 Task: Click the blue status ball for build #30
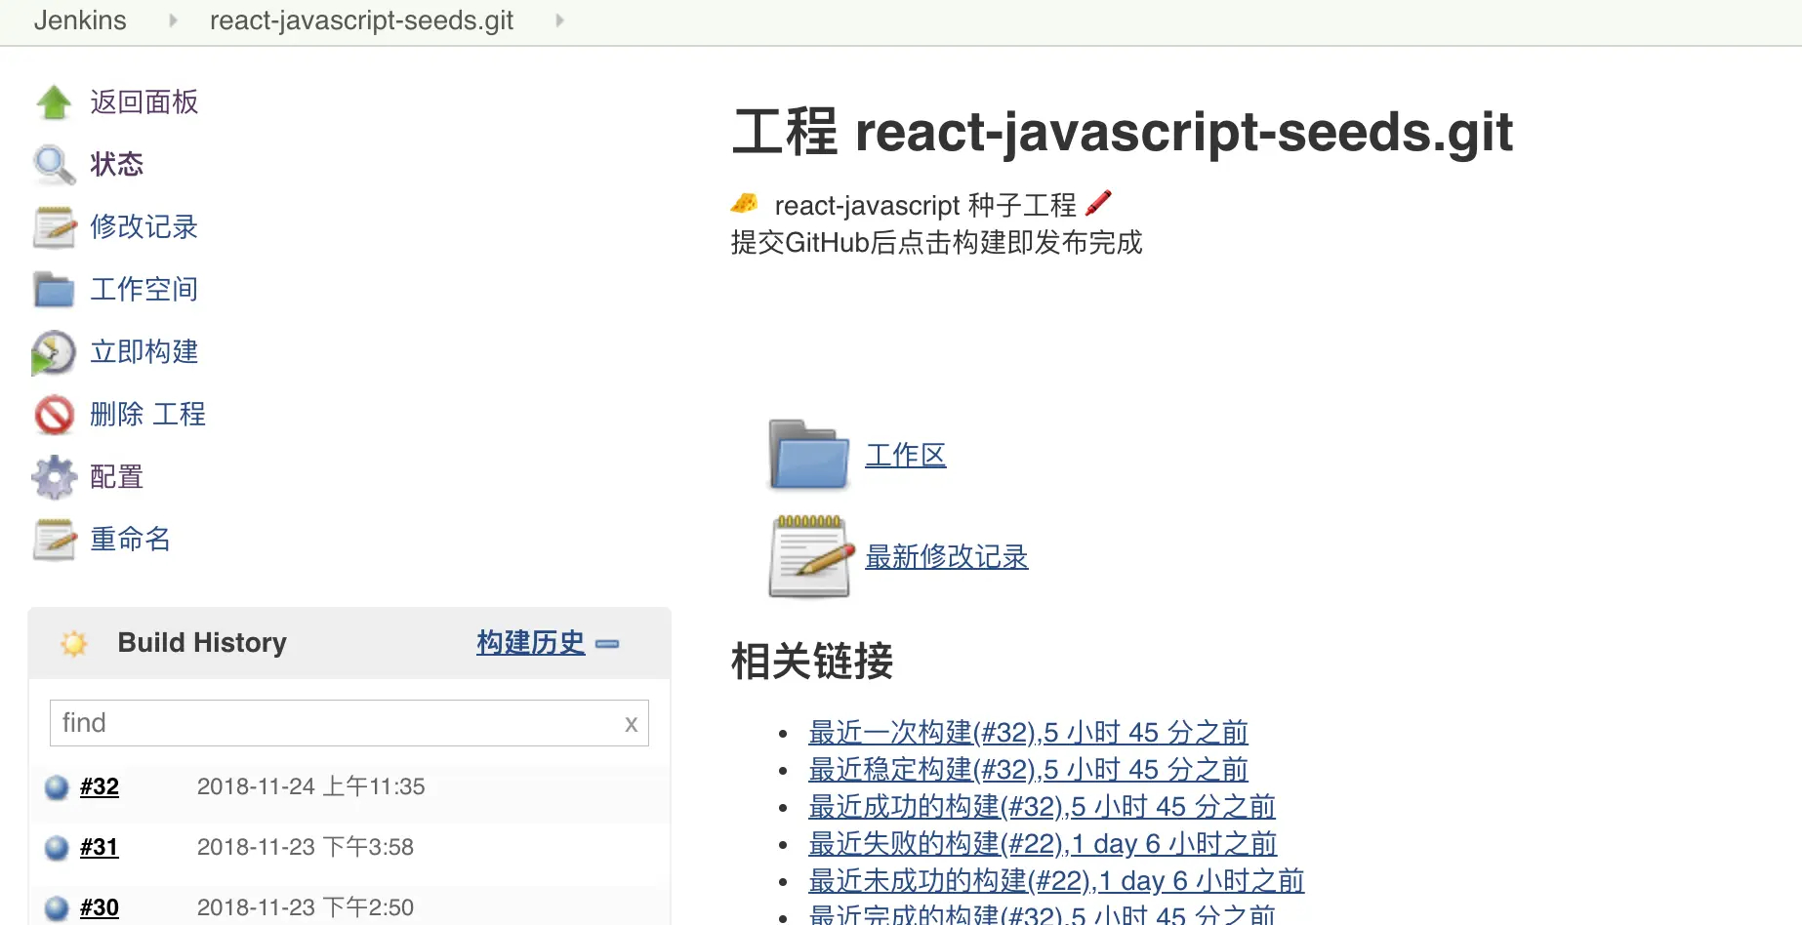point(58,907)
